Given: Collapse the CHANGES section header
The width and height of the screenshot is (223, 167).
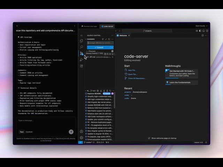Looking at the screenshot, I should pos(86,39).
